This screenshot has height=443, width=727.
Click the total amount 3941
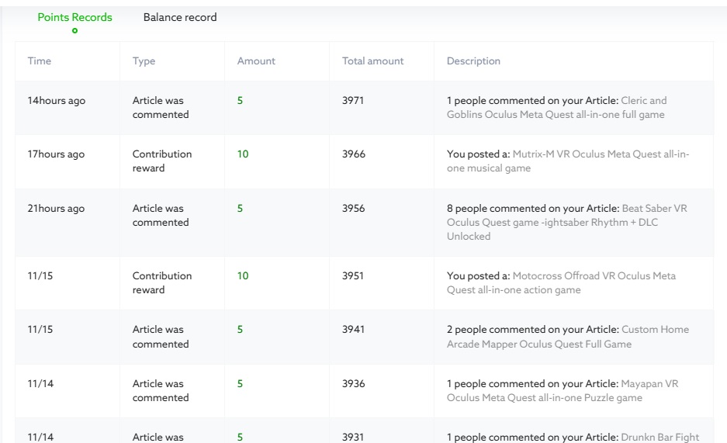[353, 330]
